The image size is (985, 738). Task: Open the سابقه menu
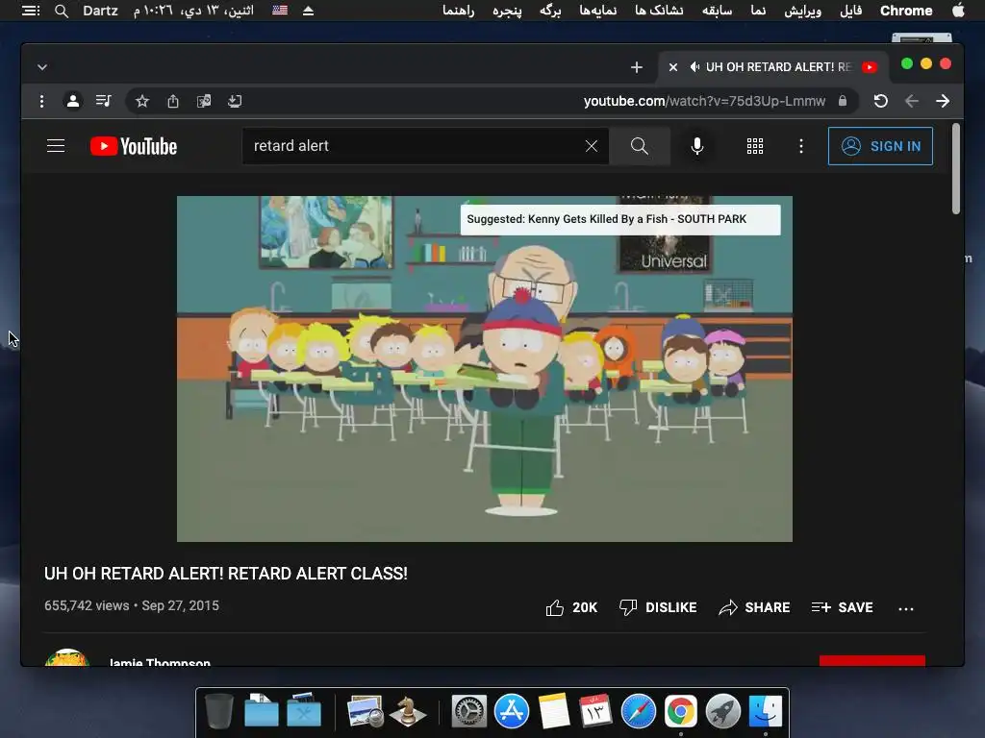[717, 11]
